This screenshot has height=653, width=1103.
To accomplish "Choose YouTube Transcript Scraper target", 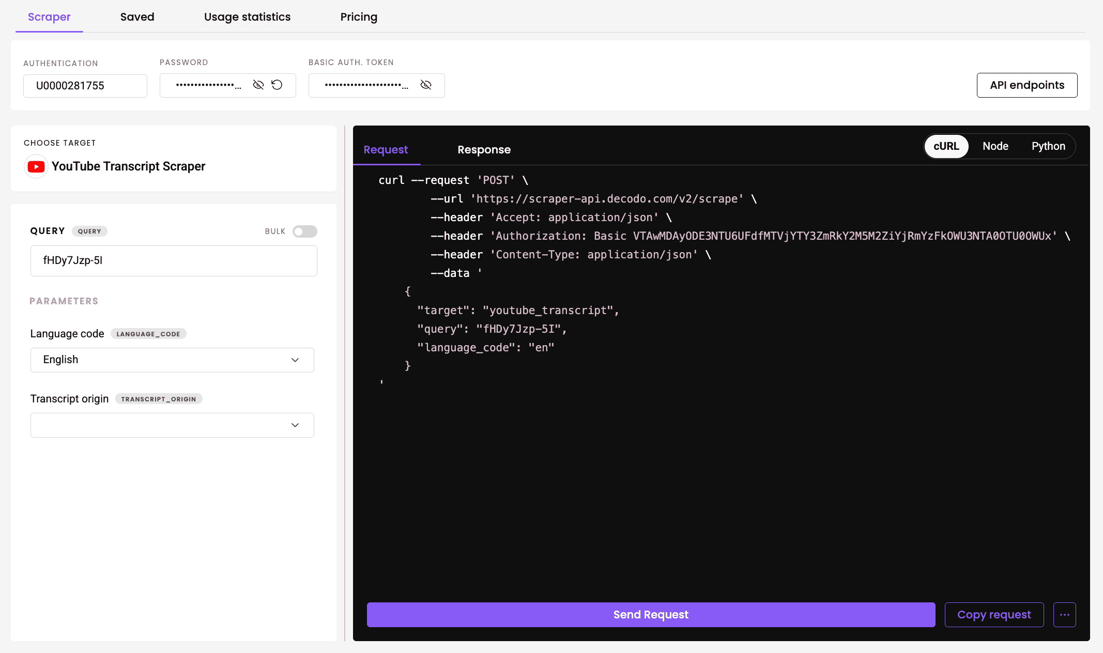I will click(128, 166).
